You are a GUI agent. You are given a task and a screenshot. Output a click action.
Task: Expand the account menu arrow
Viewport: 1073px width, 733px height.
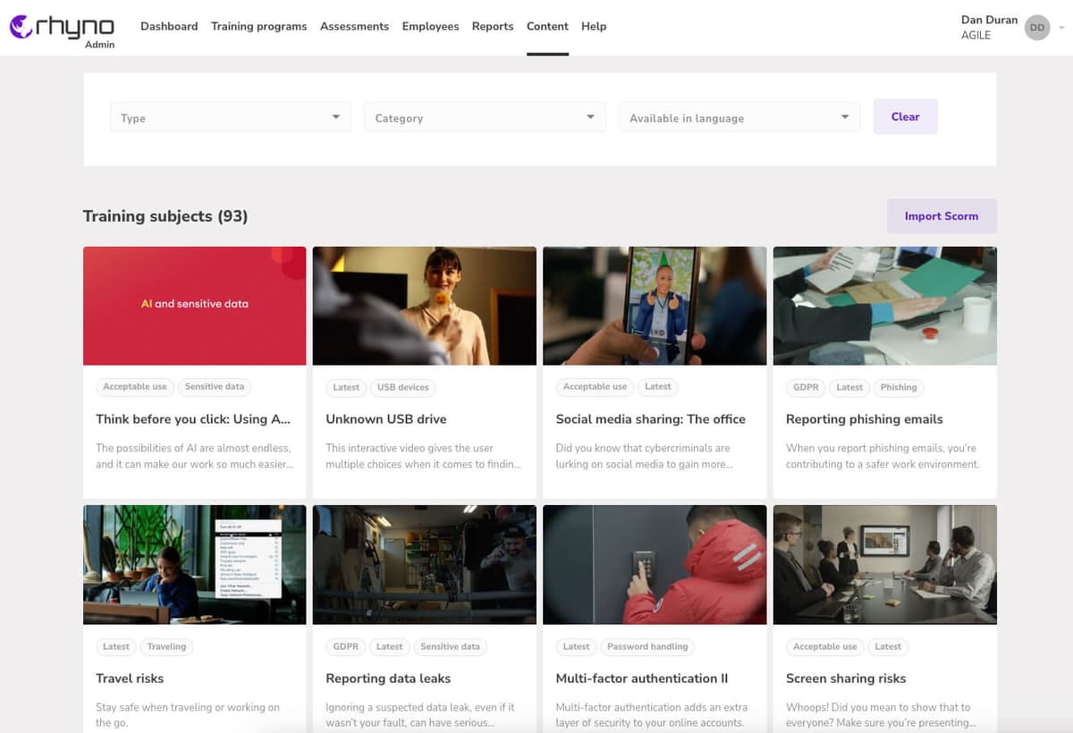pyautogui.click(x=1061, y=28)
